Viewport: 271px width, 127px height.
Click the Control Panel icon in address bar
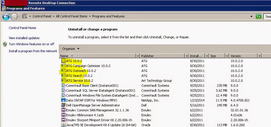[25, 16]
